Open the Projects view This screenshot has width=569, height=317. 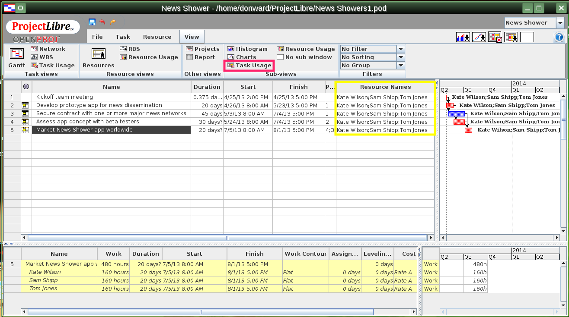tap(203, 49)
